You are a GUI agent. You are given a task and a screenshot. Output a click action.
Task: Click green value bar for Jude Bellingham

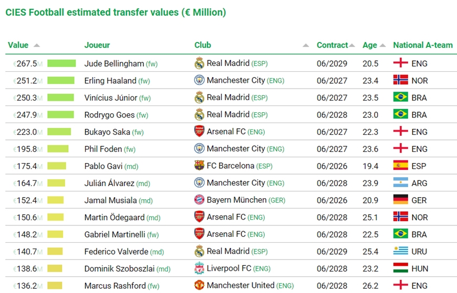click(61, 63)
